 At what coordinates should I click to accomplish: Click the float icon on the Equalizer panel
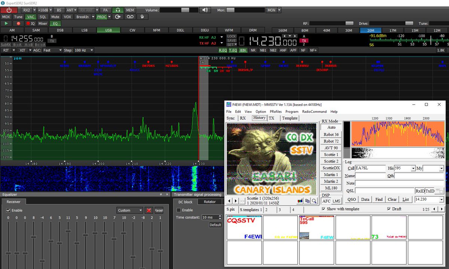[161, 194]
